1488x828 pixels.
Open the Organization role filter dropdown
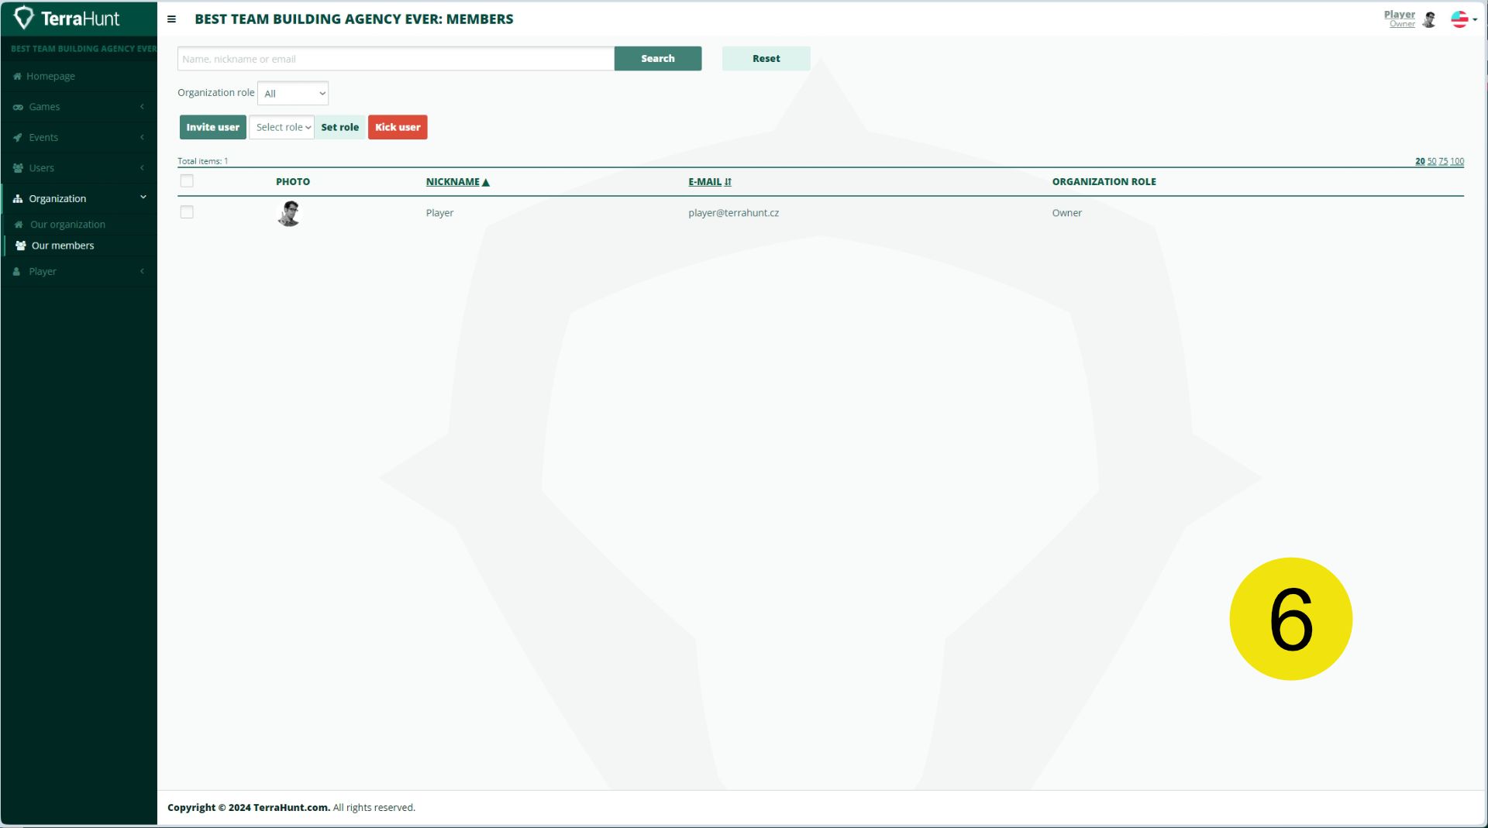point(293,94)
